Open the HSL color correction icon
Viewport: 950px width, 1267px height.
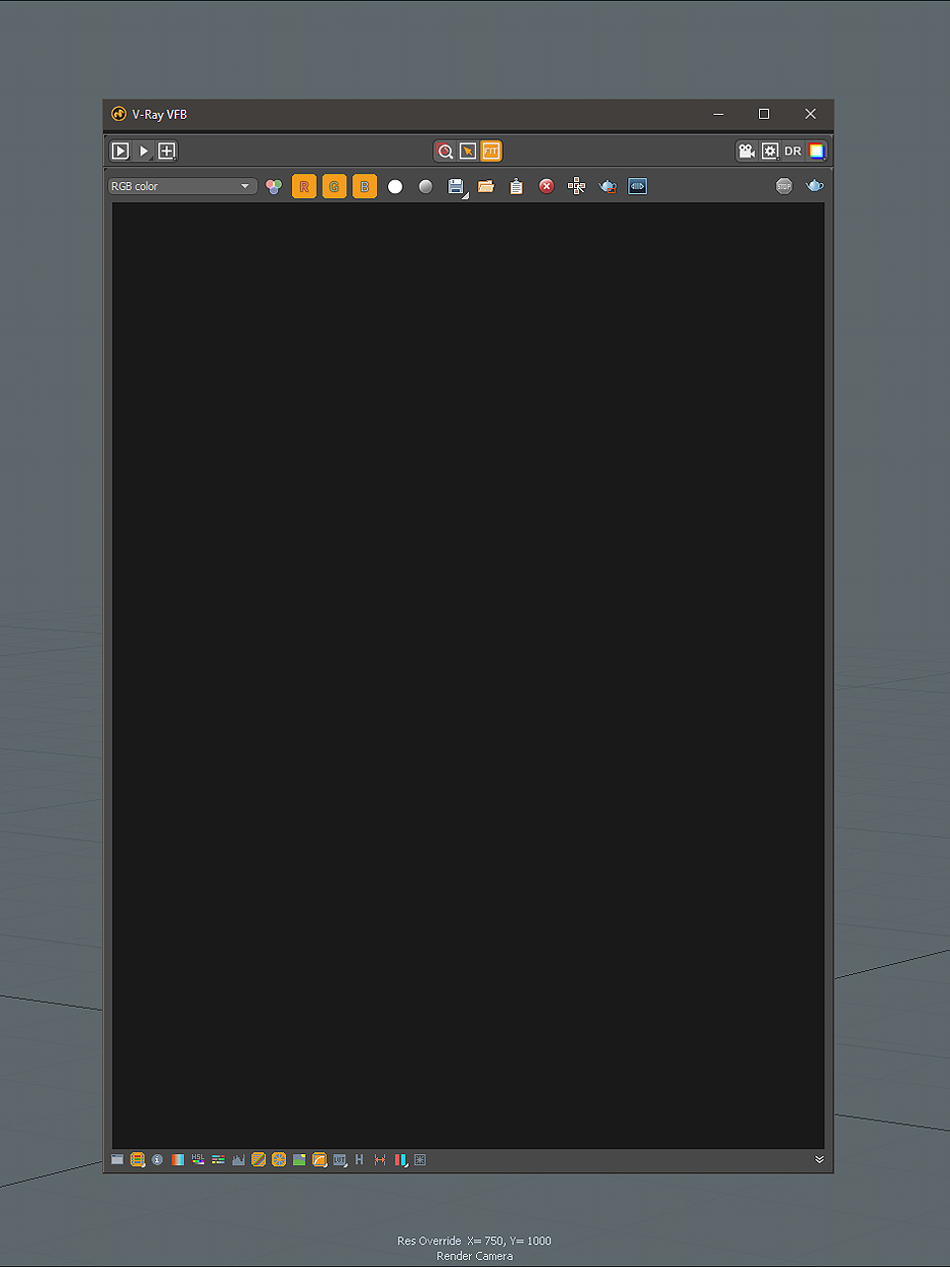point(198,1159)
